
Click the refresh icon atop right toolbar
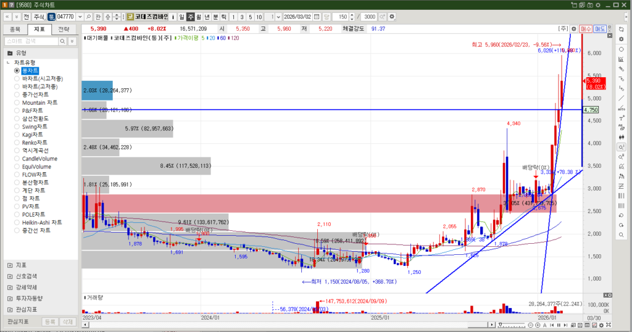tap(621, 29)
